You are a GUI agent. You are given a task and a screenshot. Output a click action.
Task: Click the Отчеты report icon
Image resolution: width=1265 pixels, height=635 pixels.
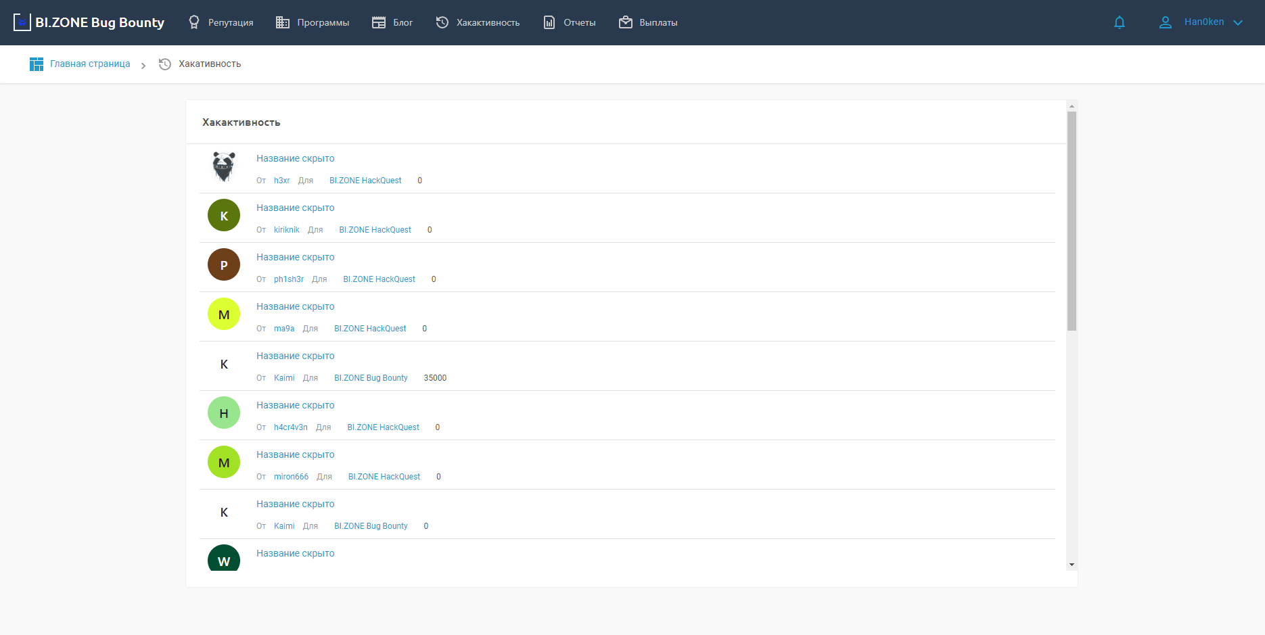(x=549, y=22)
